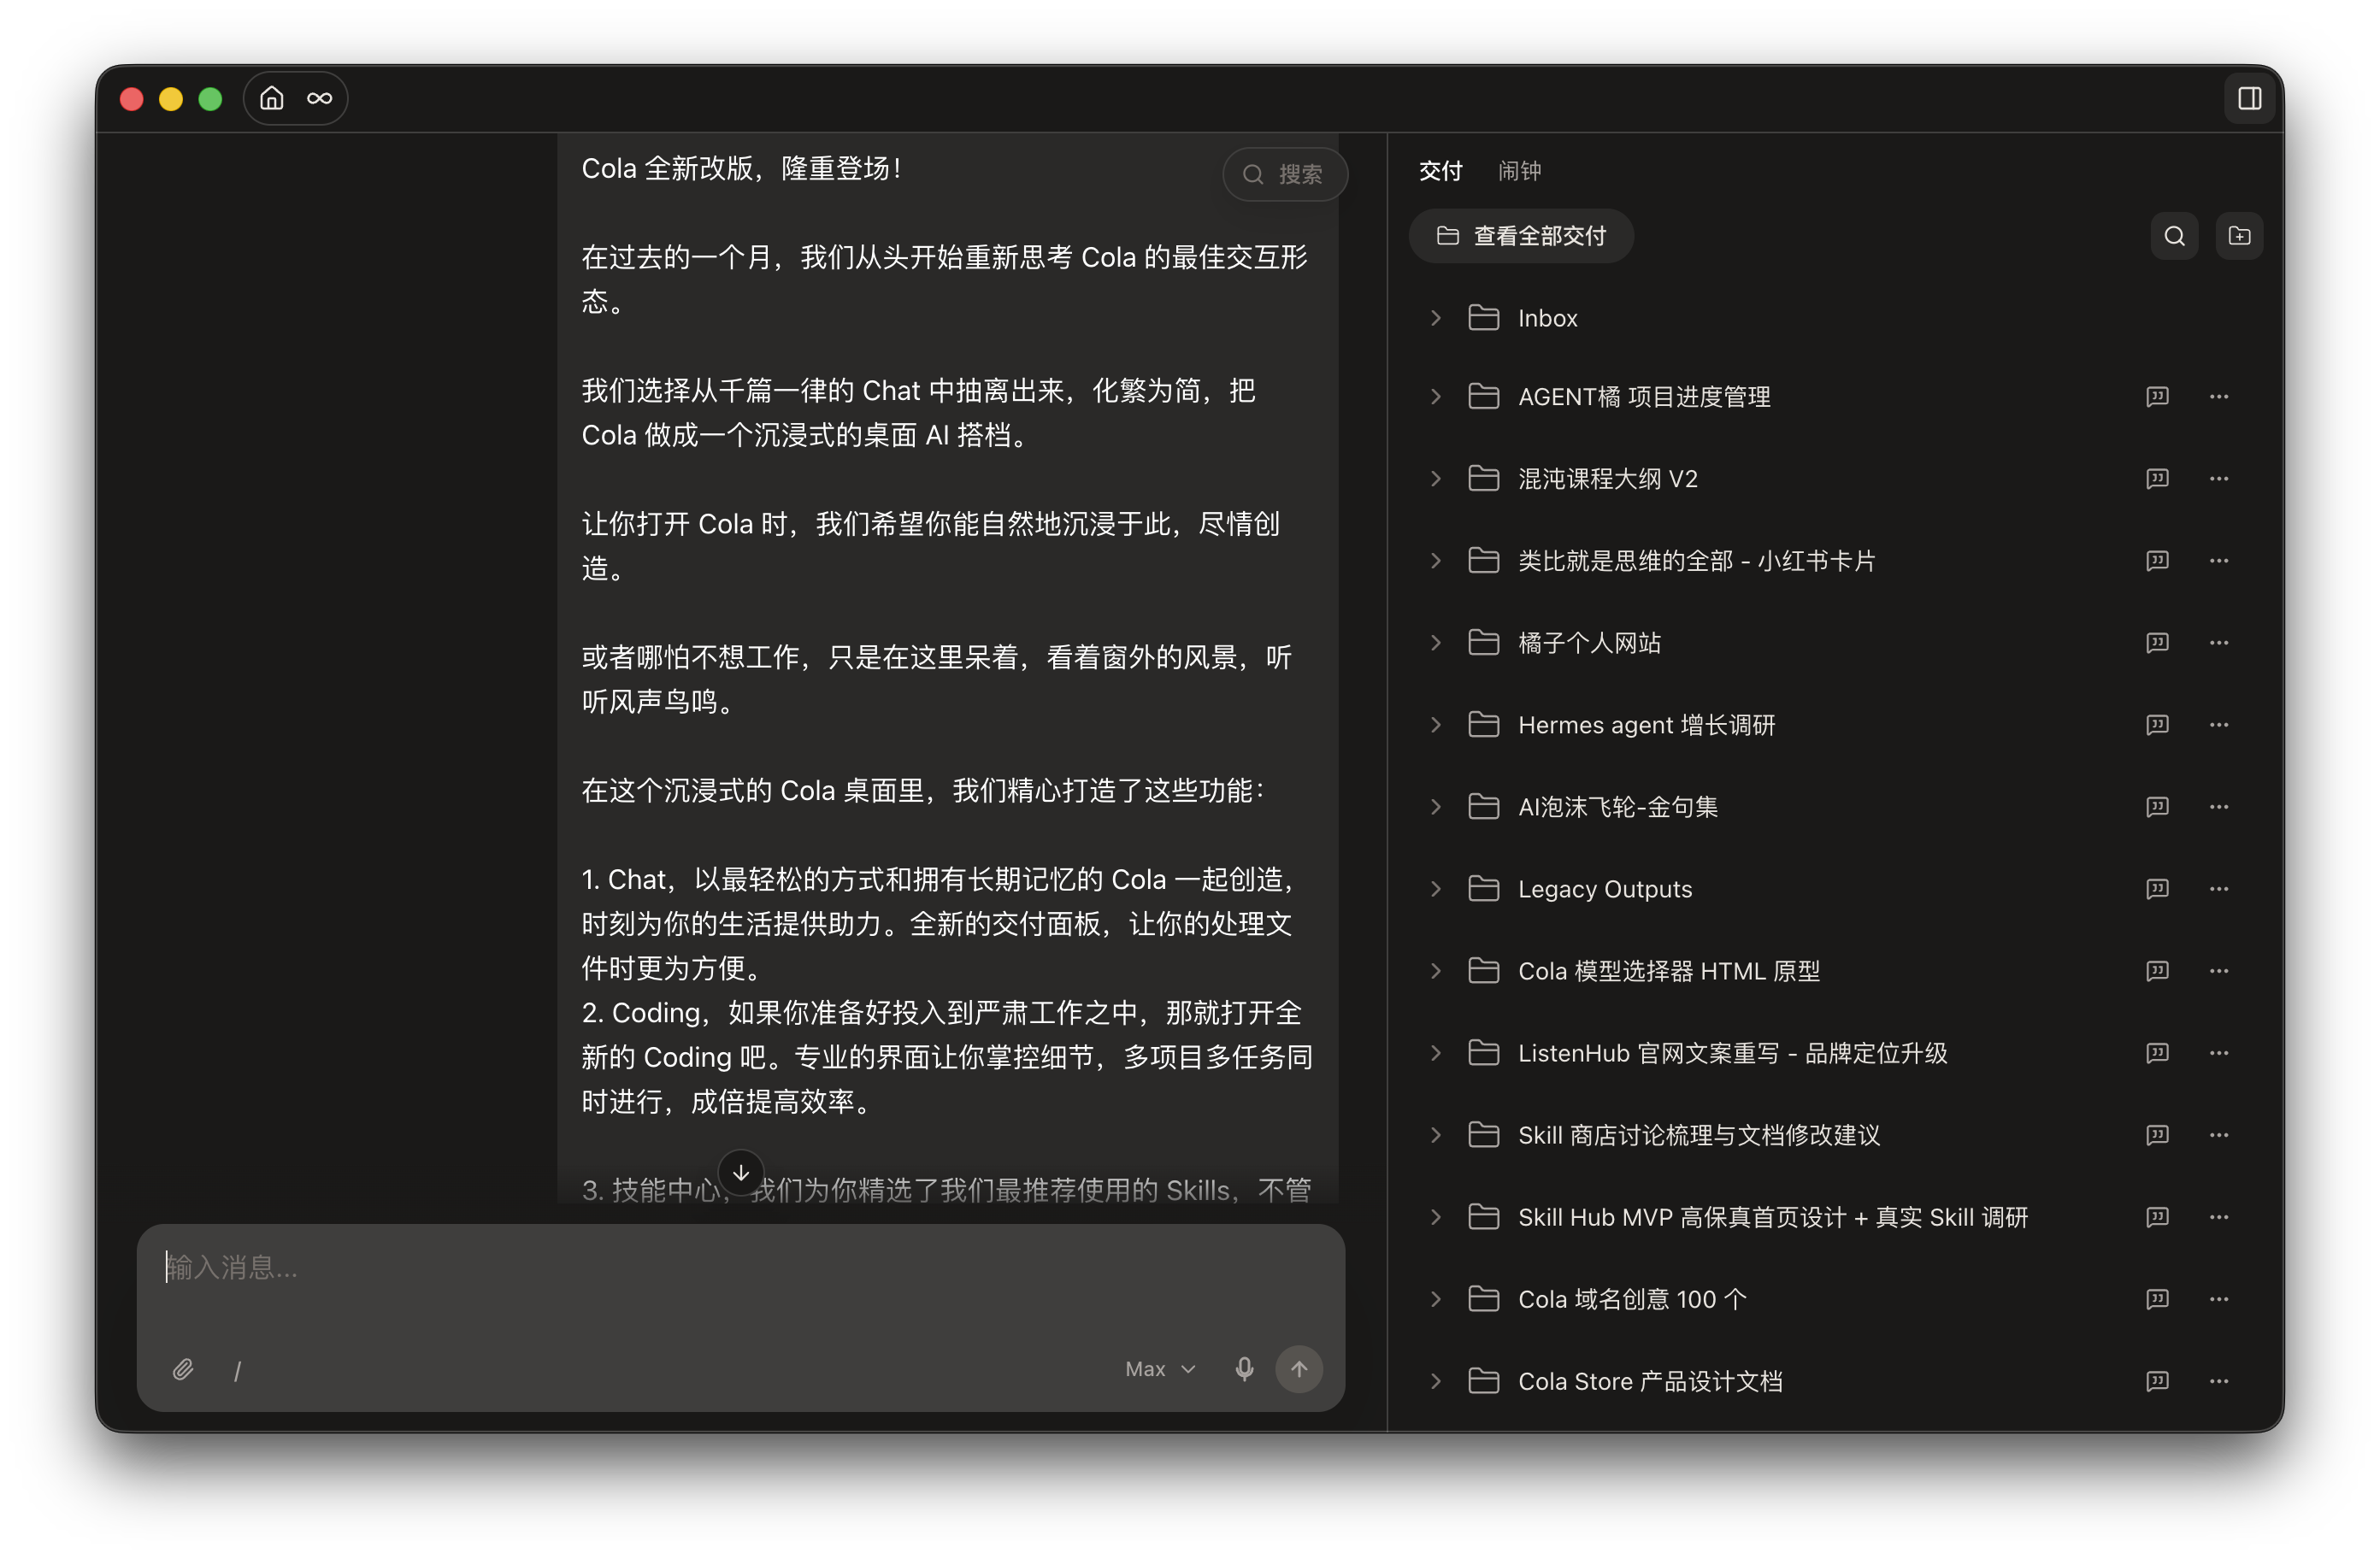
Task: Toggle the right sidebar panel
Action: click(x=2249, y=98)
